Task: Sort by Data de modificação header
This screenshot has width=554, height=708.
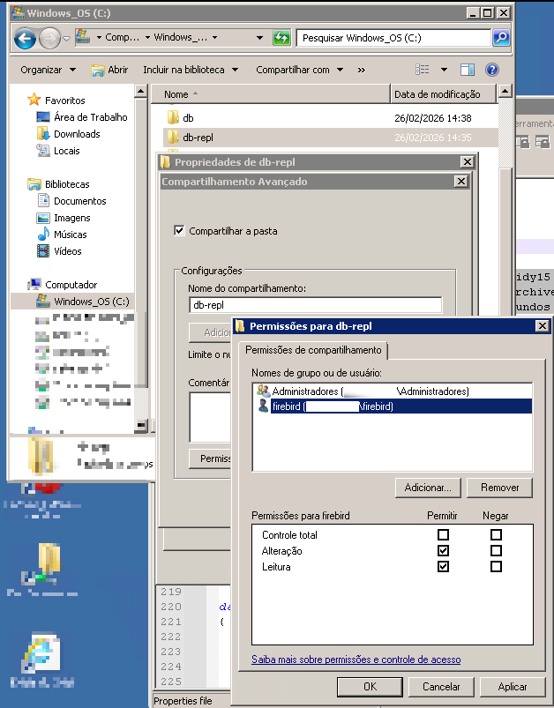Action: (x=444, y=94)
